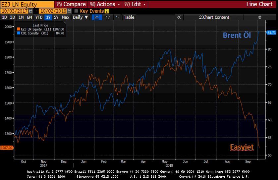Open the Chart Content panel
This screenshot has width=278, height=180.
214,17
